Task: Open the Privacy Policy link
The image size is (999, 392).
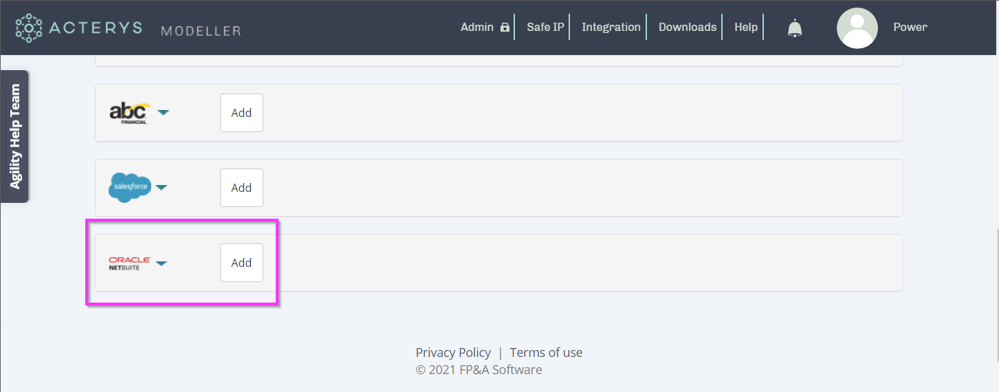Action: 453,353
